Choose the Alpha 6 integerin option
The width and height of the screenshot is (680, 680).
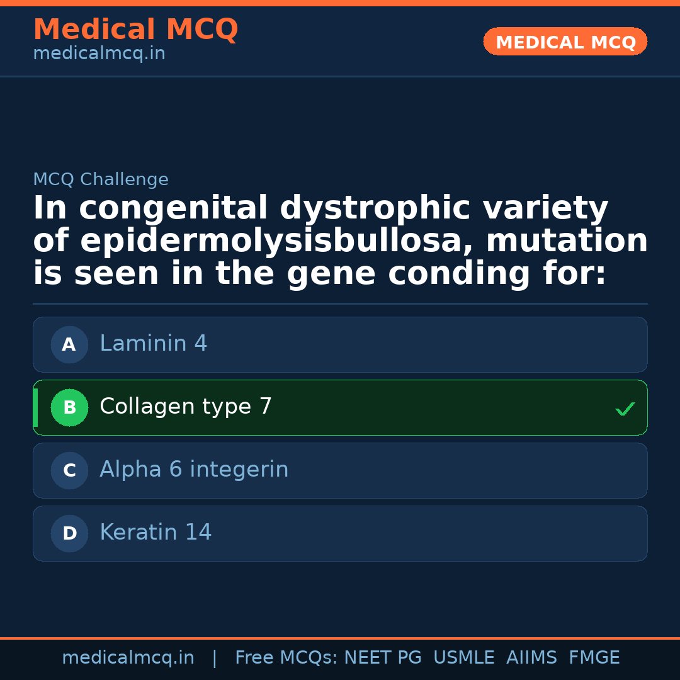(x=340, y=470)
